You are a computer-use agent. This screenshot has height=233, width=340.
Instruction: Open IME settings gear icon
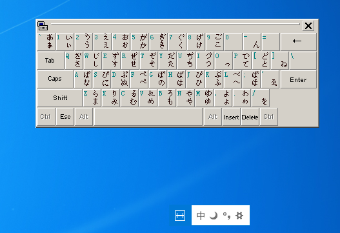pyautogui.click(x=239, y=216)
